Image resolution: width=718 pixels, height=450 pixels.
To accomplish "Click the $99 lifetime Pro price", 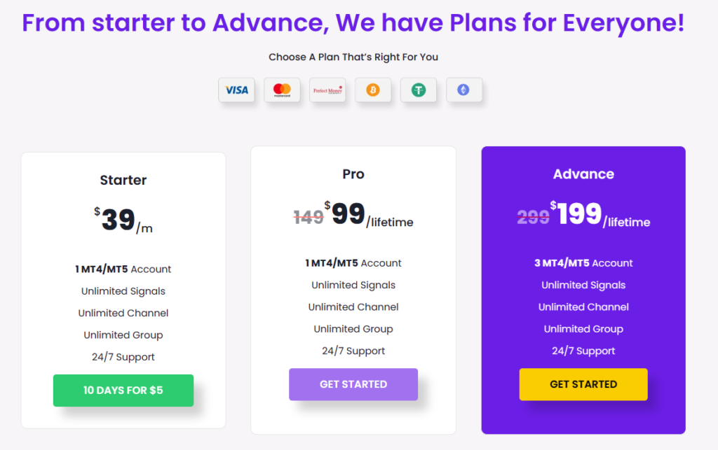I will point(369,214).
